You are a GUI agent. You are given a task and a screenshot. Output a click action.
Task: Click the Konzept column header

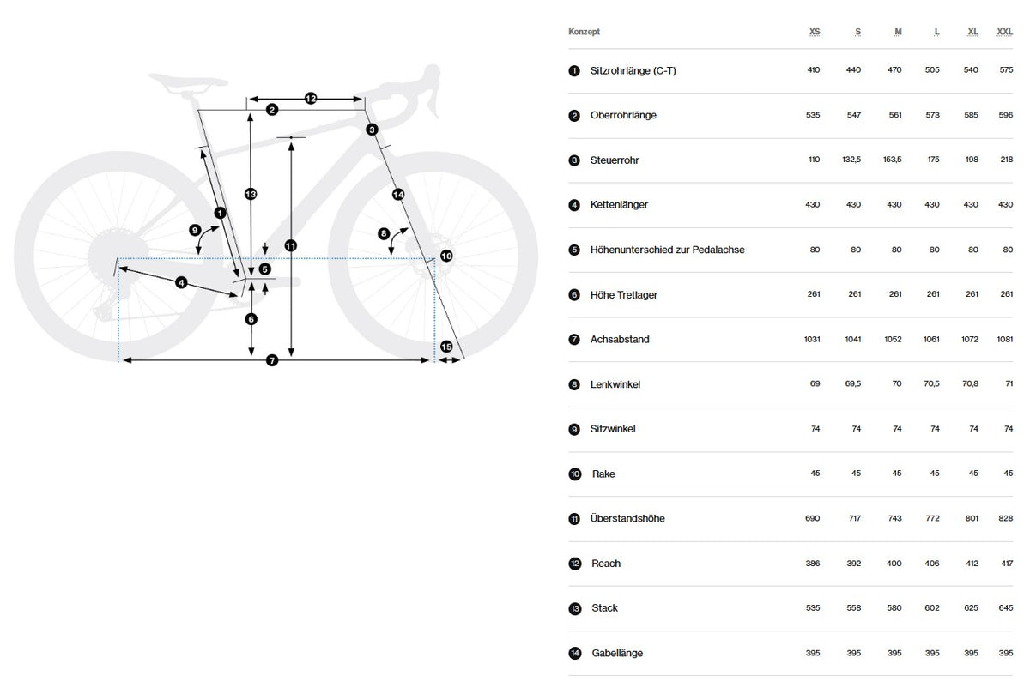[584, 32]
